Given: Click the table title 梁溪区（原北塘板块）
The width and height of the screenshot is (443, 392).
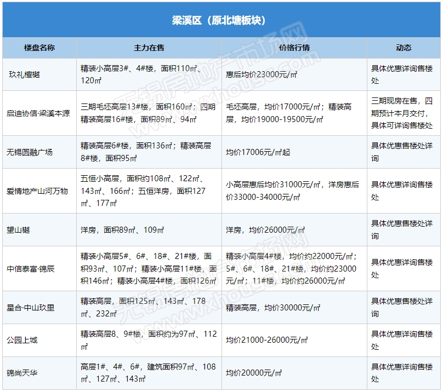Looking at the screenshot, I should click(x=219, y=20).
